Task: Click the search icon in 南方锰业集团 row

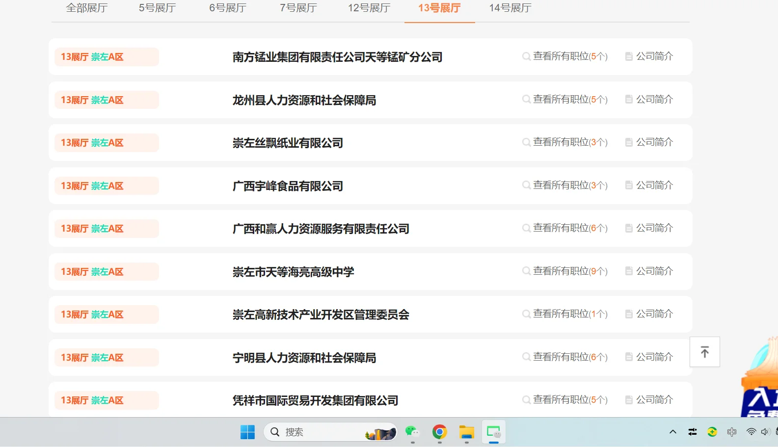Action: [526, 56]
